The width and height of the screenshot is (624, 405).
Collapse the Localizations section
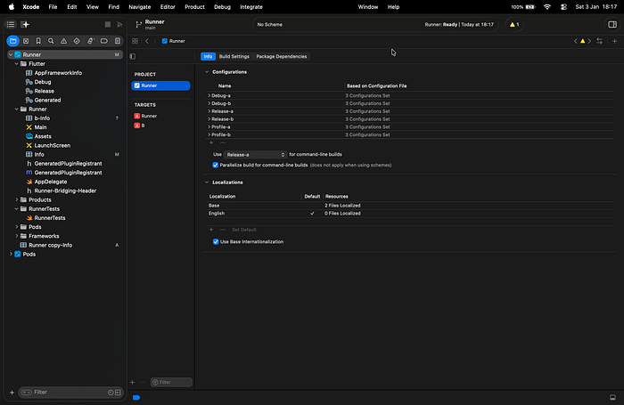(x=207, y=182)
